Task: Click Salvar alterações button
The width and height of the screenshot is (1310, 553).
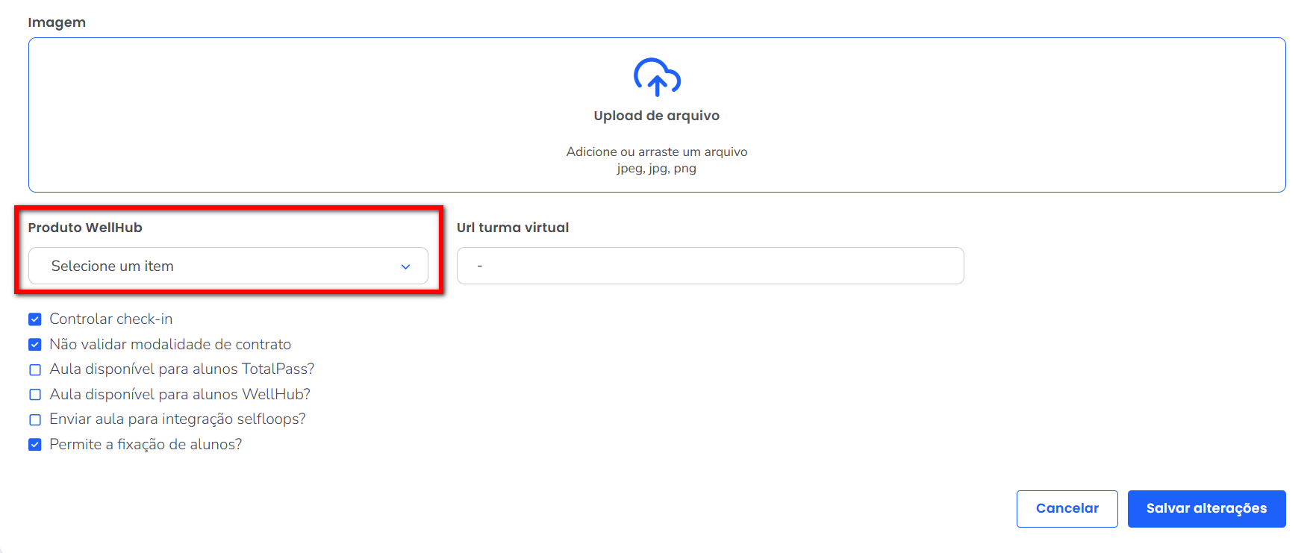Action: tap(1206, 509)
